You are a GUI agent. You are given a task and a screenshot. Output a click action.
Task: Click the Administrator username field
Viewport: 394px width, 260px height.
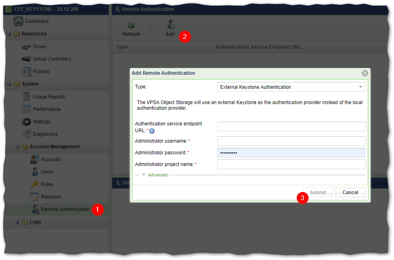pyautogui.click(x=291, y=141)
